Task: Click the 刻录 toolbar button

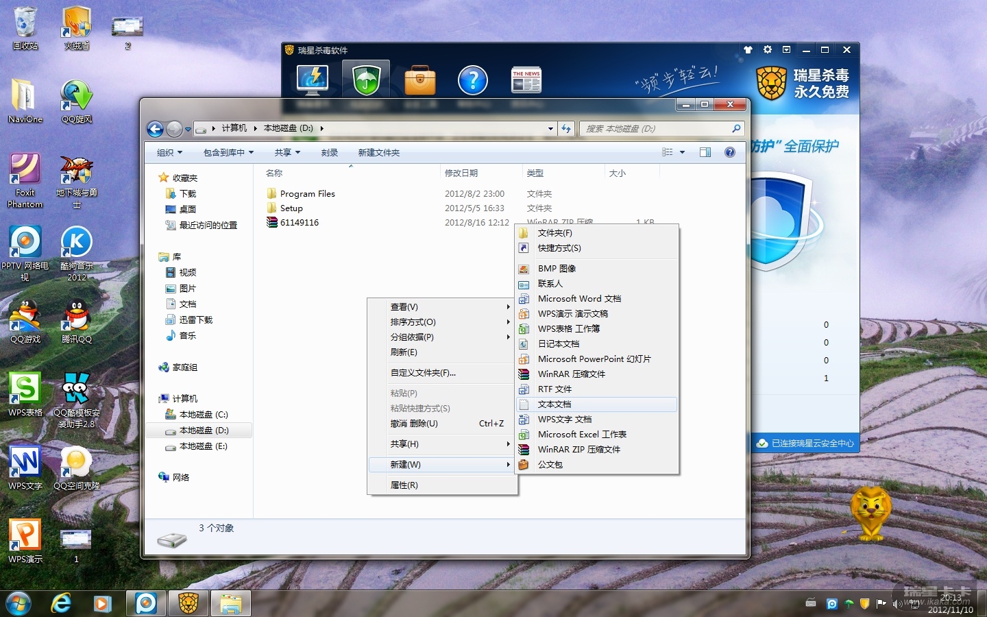Action: (x=330, y=152)
